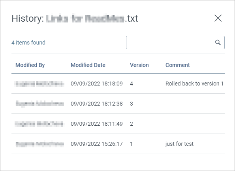Click the just for test comment
235x171 pixels.
coord(179,144)
